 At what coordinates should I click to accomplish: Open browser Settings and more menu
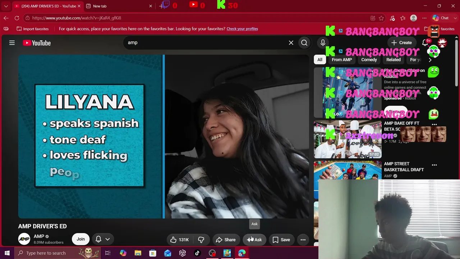click(424, 18)
